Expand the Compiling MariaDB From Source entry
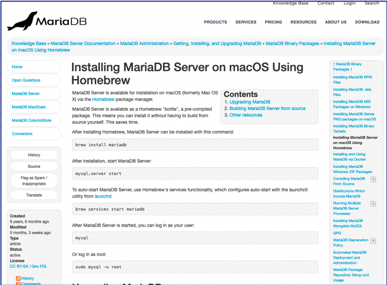This screenshot has width=387, height=285. pos(373,180)
